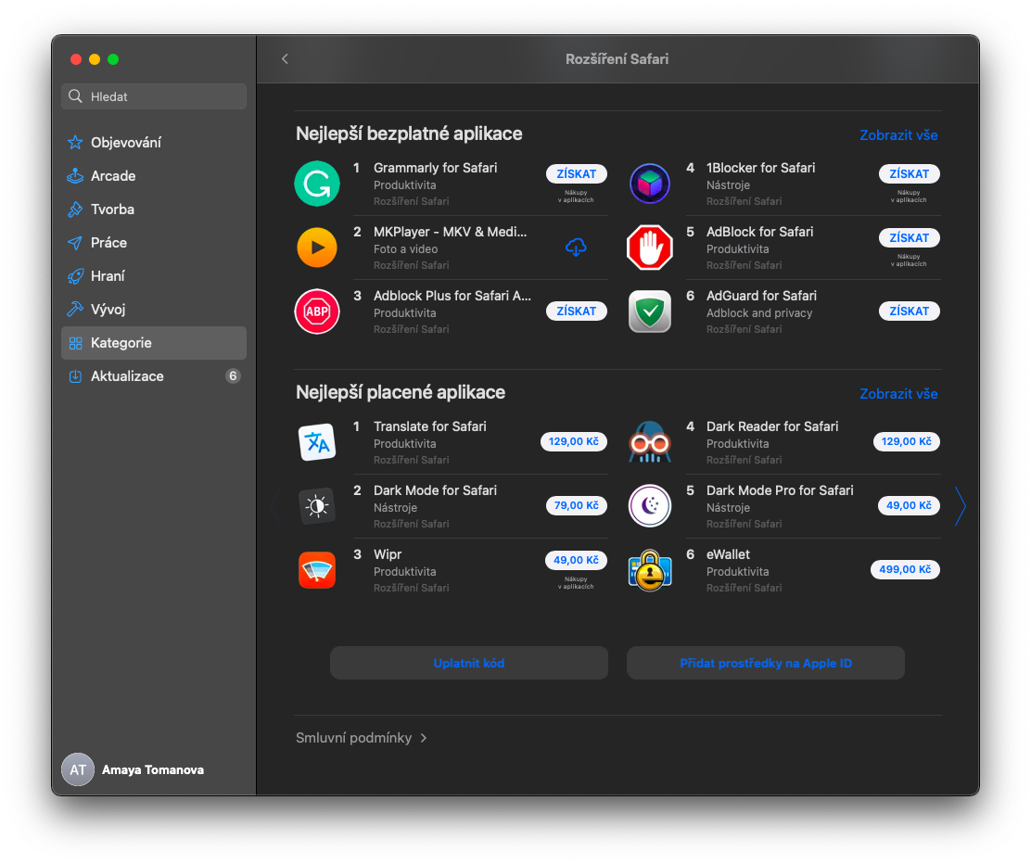
Task: Click the Objevování star icon
Action: tap(75, 142)
